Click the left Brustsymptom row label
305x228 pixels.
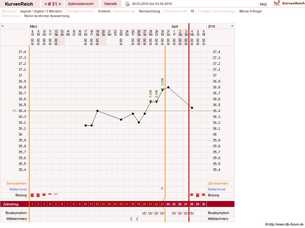pos(16,213)
